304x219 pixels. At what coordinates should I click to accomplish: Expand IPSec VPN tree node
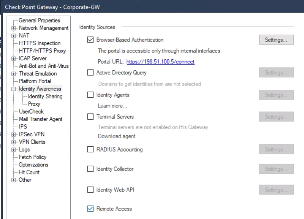(13, 134)
